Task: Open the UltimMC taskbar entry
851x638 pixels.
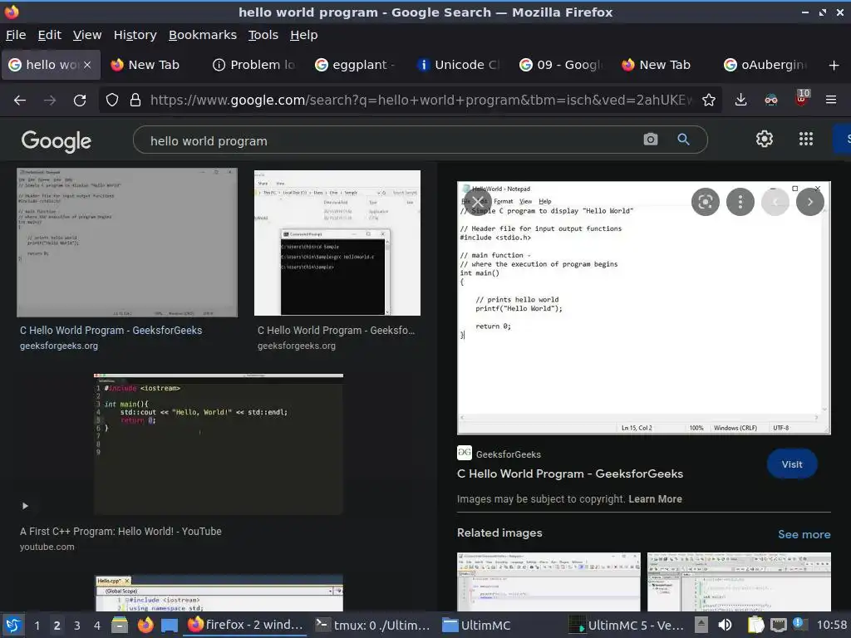Action: click(476, 625)
